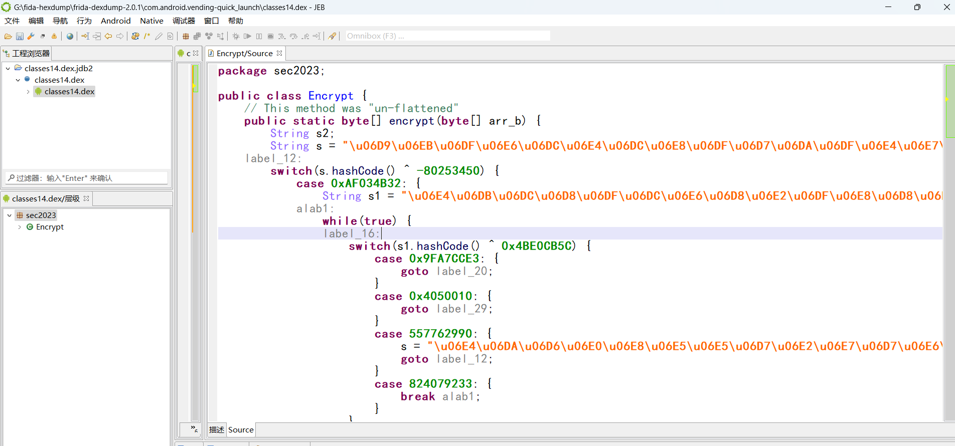Screen dimensions: 955x446
Task: Click the debugger pause icon
Action: click(259, 36)
